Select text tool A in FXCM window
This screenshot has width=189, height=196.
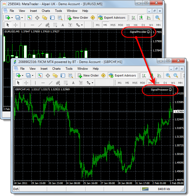(73, 83)
